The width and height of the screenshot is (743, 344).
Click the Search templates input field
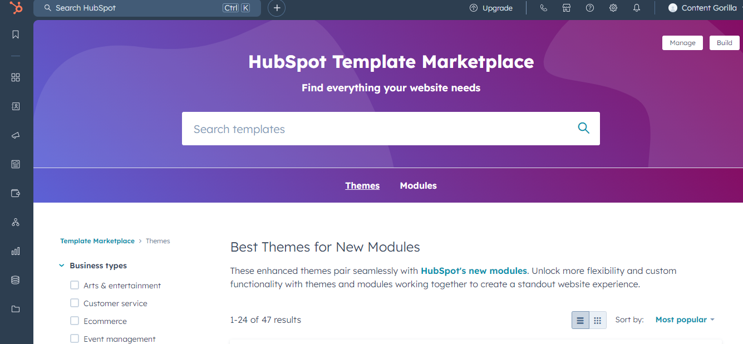pyautogui.click(x=391, y=129)
